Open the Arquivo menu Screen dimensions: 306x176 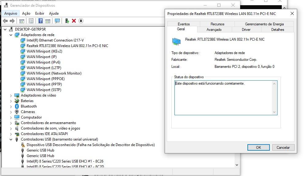coord(11,13)
